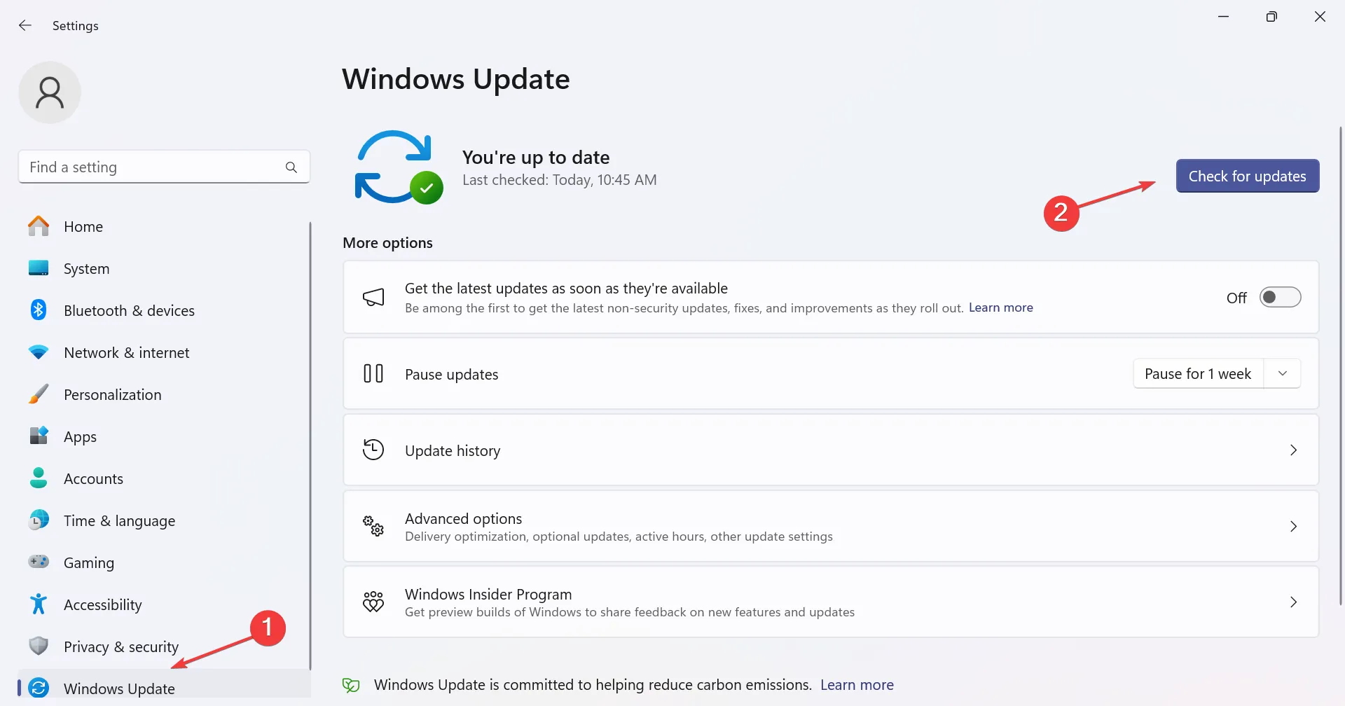Click the back arrow in Settings header

point(25,25)
